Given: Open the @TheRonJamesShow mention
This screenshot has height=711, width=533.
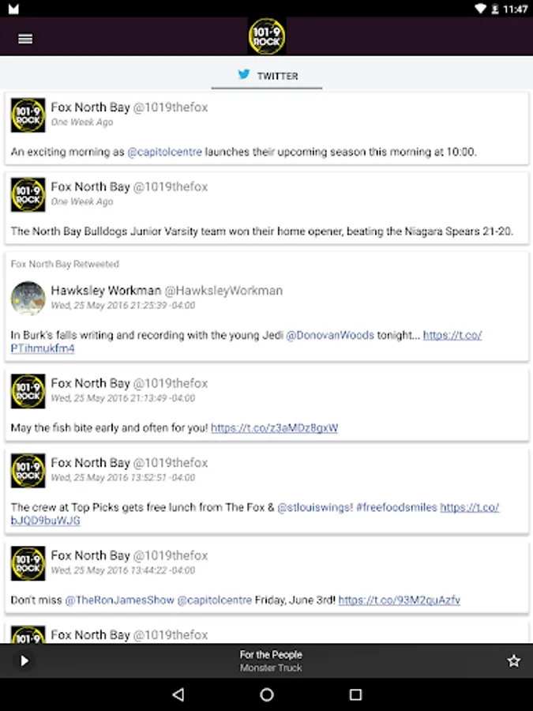Looking at the screenshot, I should (x=120, y=600).
